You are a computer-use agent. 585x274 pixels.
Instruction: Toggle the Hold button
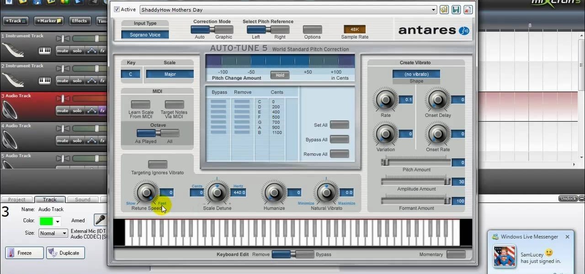click(280, 75)
